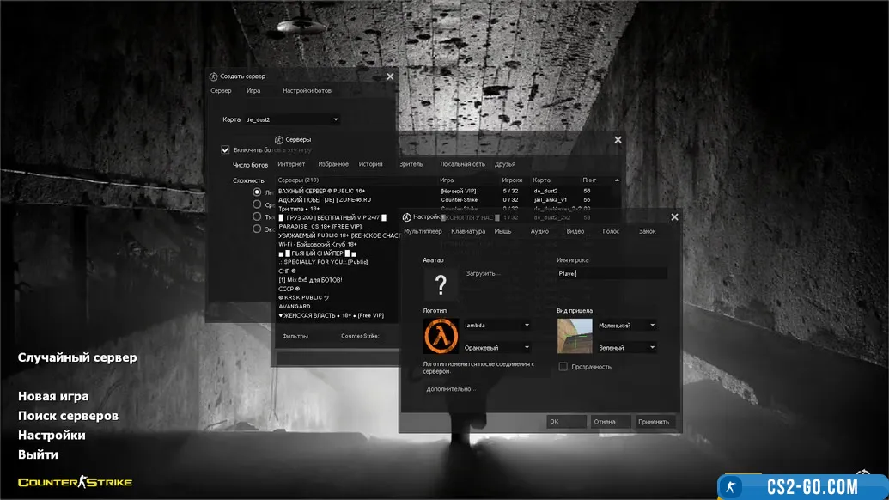Toggle the Прозрачность checkbox

click(563, 367)
